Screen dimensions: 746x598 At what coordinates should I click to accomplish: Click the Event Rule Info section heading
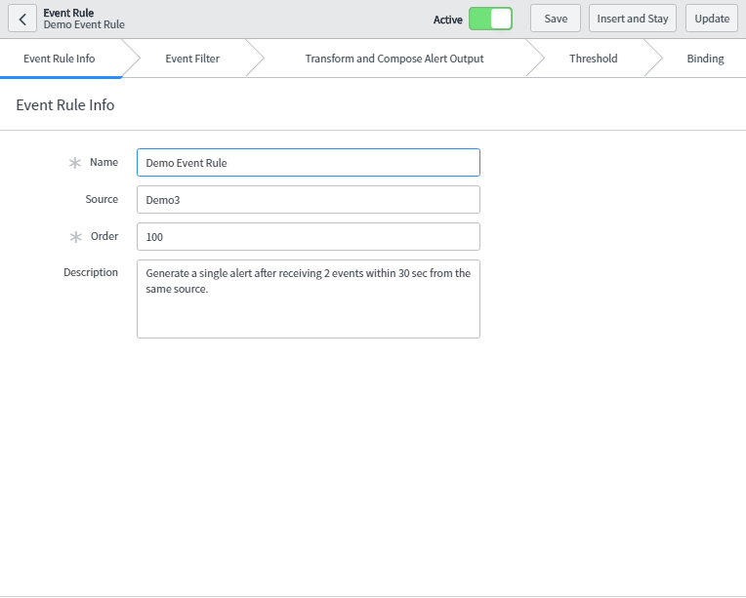pyautogui.click(x=65, y=105)
